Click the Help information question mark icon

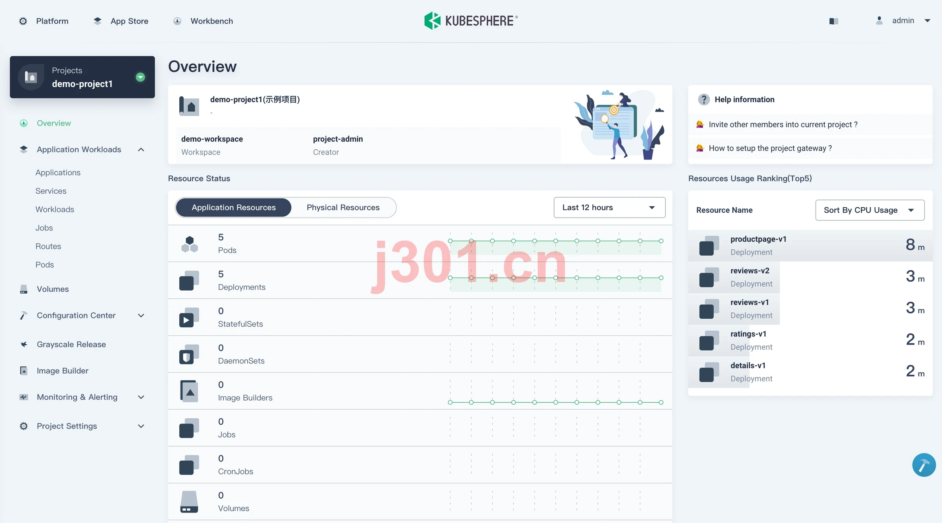(x=704, y=100)
